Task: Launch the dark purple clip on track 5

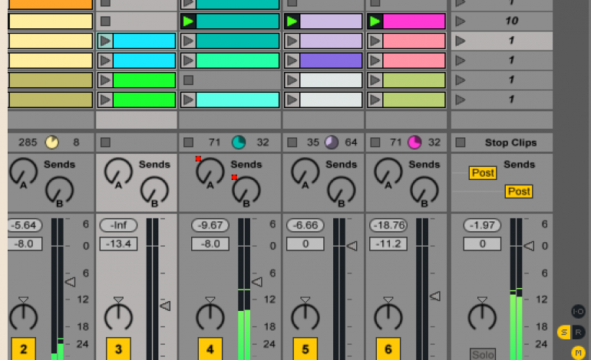Action: (292, 61)
